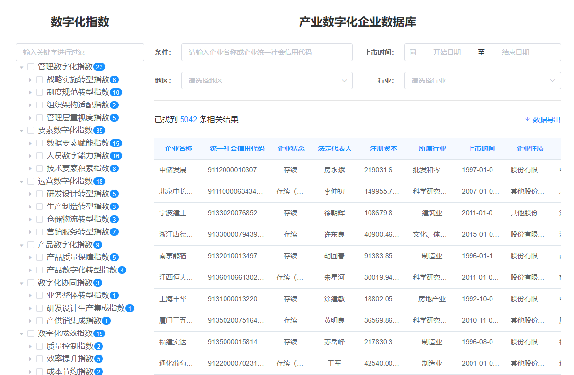Select the 人员数字能力指数 tree item
574x375 pixels.
tap(78, 156)
